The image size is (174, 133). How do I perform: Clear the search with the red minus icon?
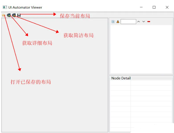pos(149,22)
